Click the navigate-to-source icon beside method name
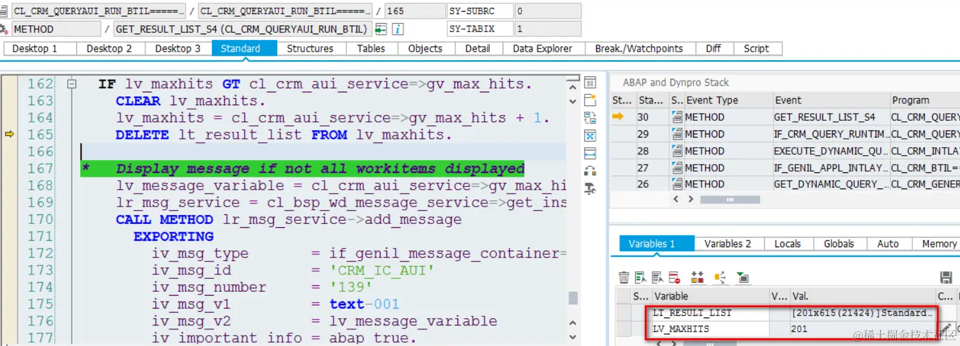 point(381,29)
